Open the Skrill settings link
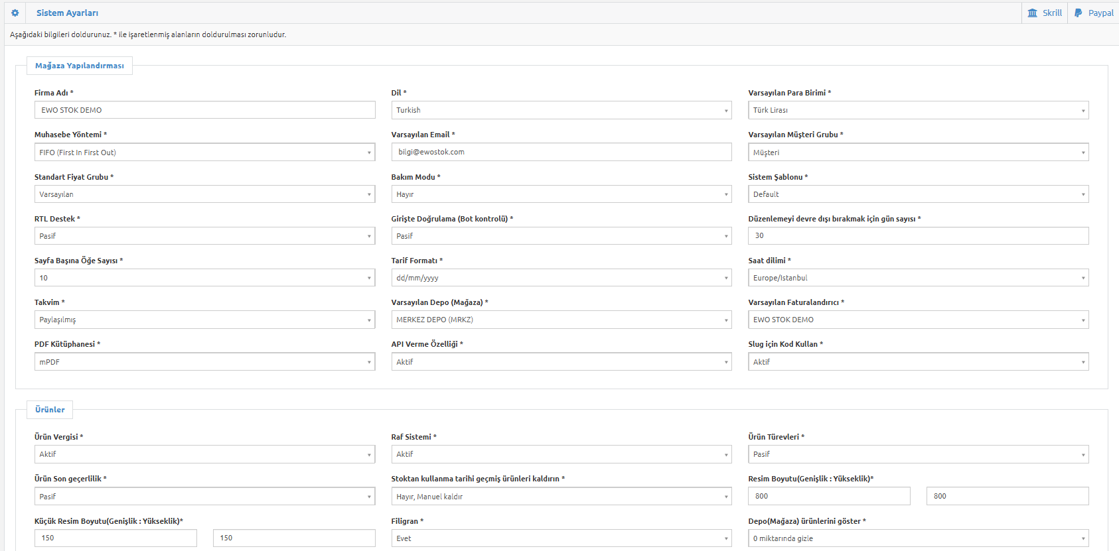The height and width of the screenshot is (551, 1119). tap(1045, 13)
